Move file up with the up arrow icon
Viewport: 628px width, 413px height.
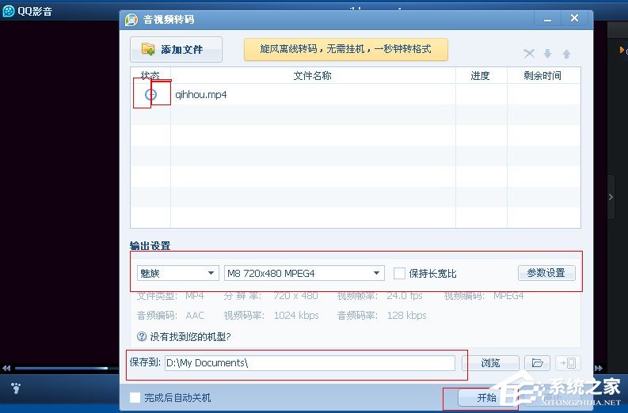click(566, 54)
